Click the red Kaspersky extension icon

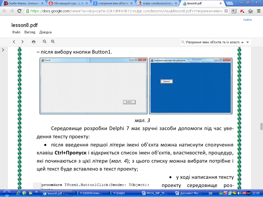coord(242,11)
